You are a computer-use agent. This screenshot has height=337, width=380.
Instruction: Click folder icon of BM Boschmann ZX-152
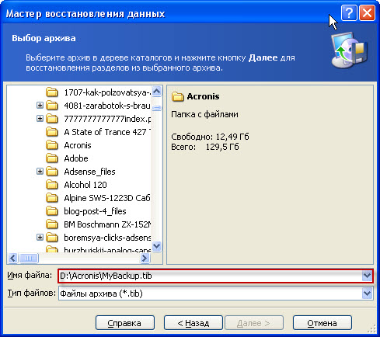tap(52, 224)
